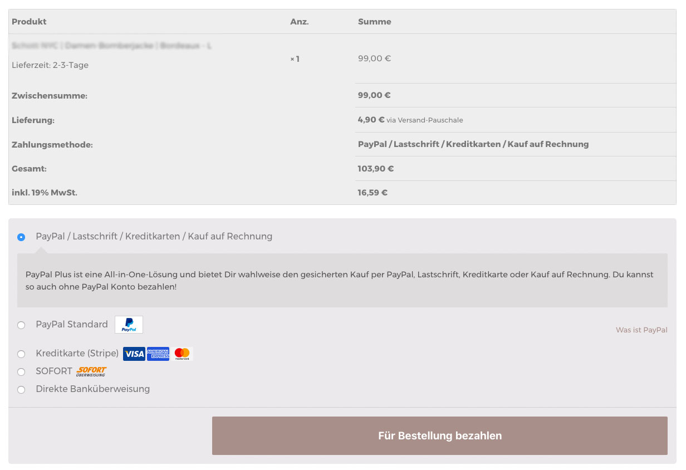Click the SOFORT Überweisung logo
Image resolution: width=686 pixels, height=470 pixels.
click(91, 371)
